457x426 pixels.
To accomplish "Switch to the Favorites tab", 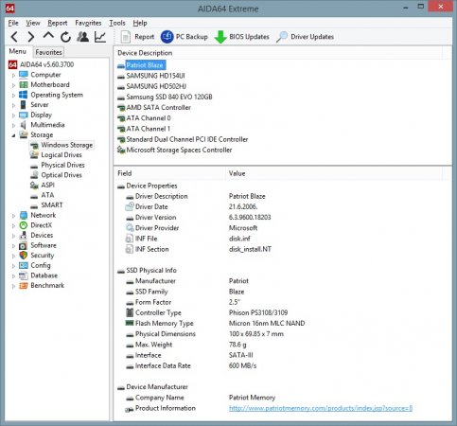I will [48, 52].
